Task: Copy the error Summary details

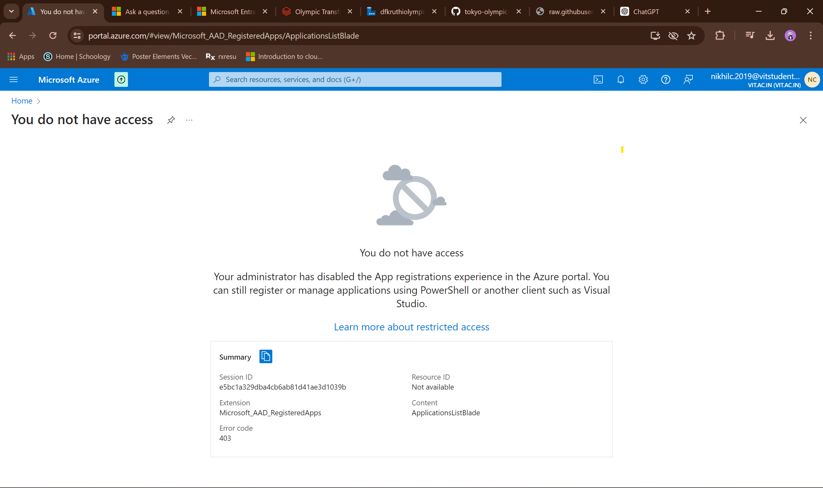Action: (266, 356)
